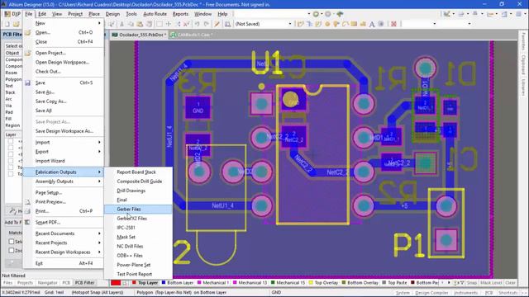Screen dimensions: 529x297
Task: Click the move selection crosshair icon
Action: pyautogui.click(x=169, y=24)
